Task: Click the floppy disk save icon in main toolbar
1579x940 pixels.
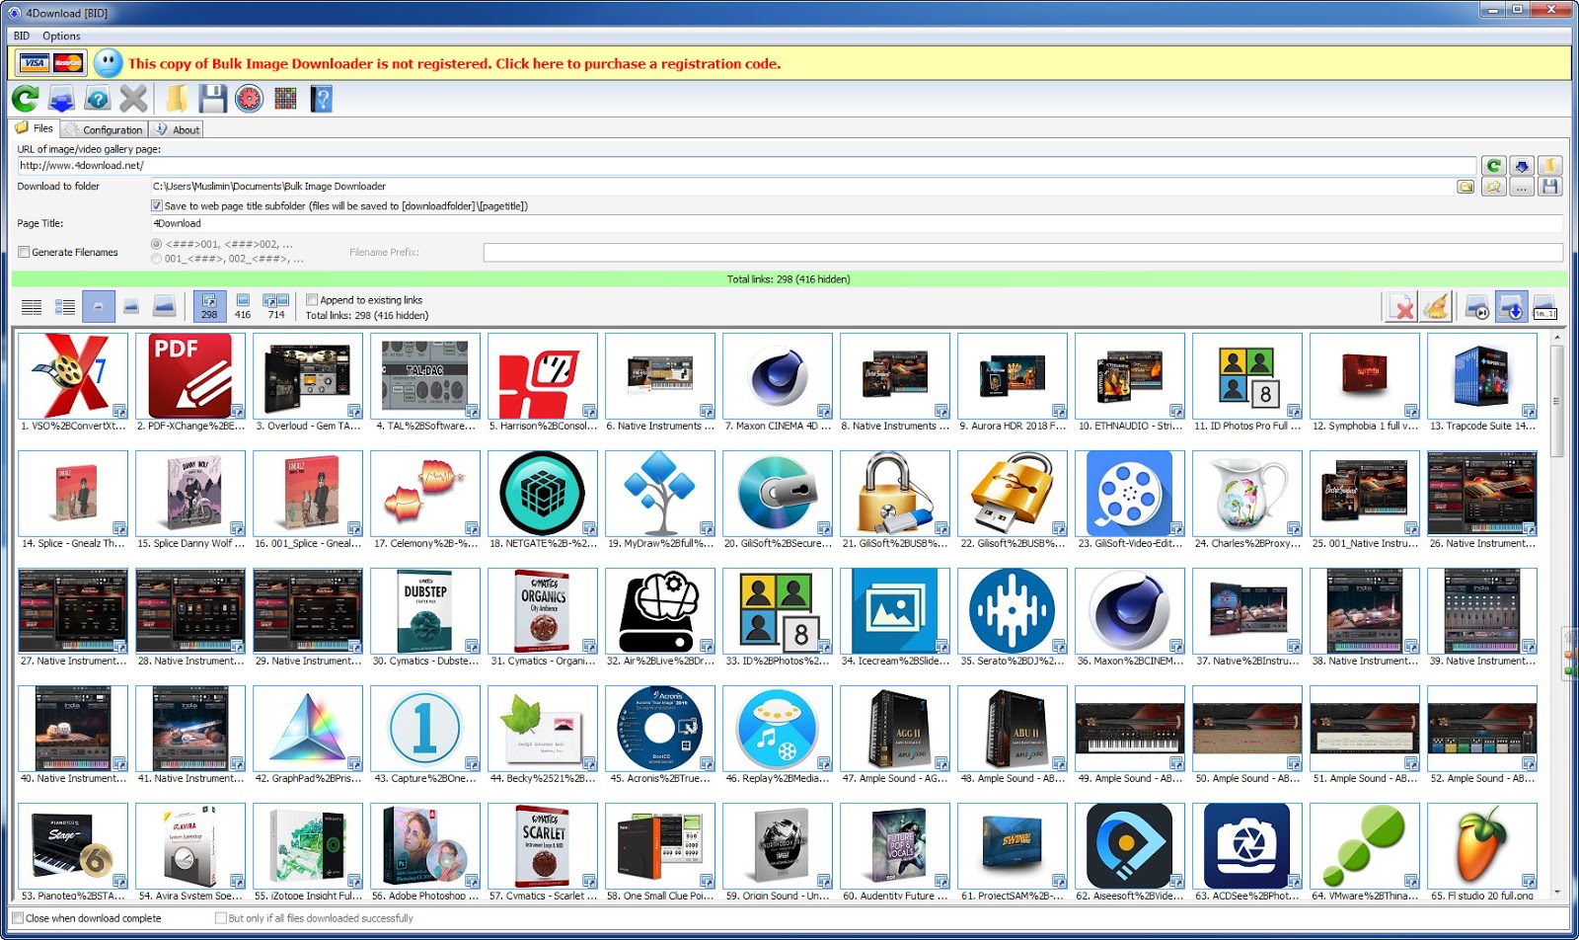Action: (x=212, y=99)
